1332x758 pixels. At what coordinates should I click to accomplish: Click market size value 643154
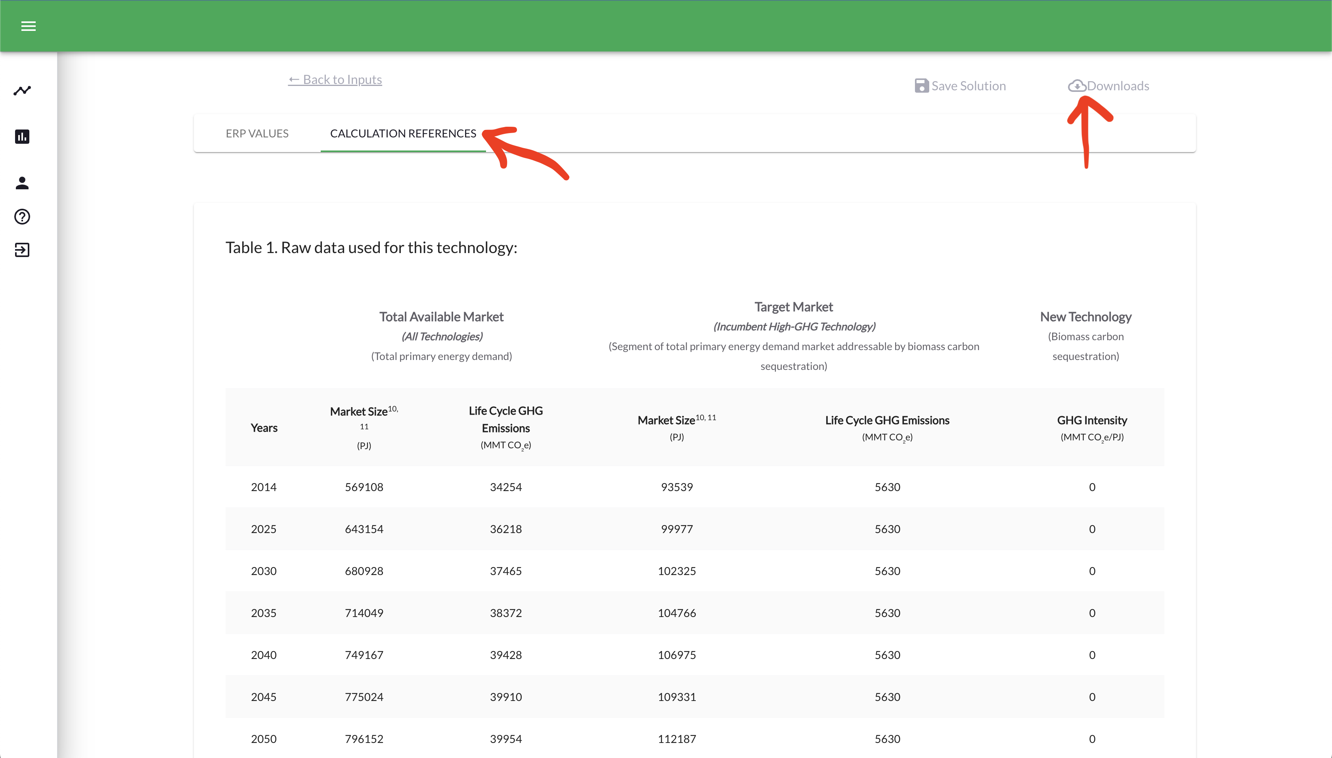coord(364,529)
